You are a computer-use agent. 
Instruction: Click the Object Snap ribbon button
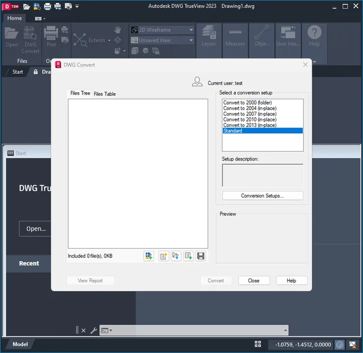262,36
